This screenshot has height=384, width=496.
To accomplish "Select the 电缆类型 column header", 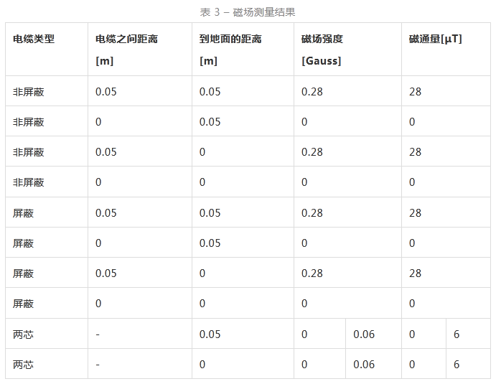I will [34, 39].
